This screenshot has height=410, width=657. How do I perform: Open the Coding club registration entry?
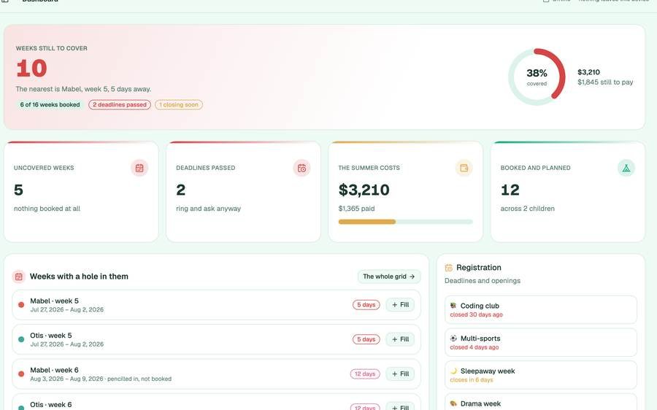tap(541, 309)
